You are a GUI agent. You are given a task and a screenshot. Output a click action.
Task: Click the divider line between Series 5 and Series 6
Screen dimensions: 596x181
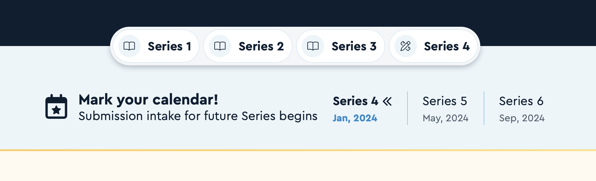coord(484,108)
